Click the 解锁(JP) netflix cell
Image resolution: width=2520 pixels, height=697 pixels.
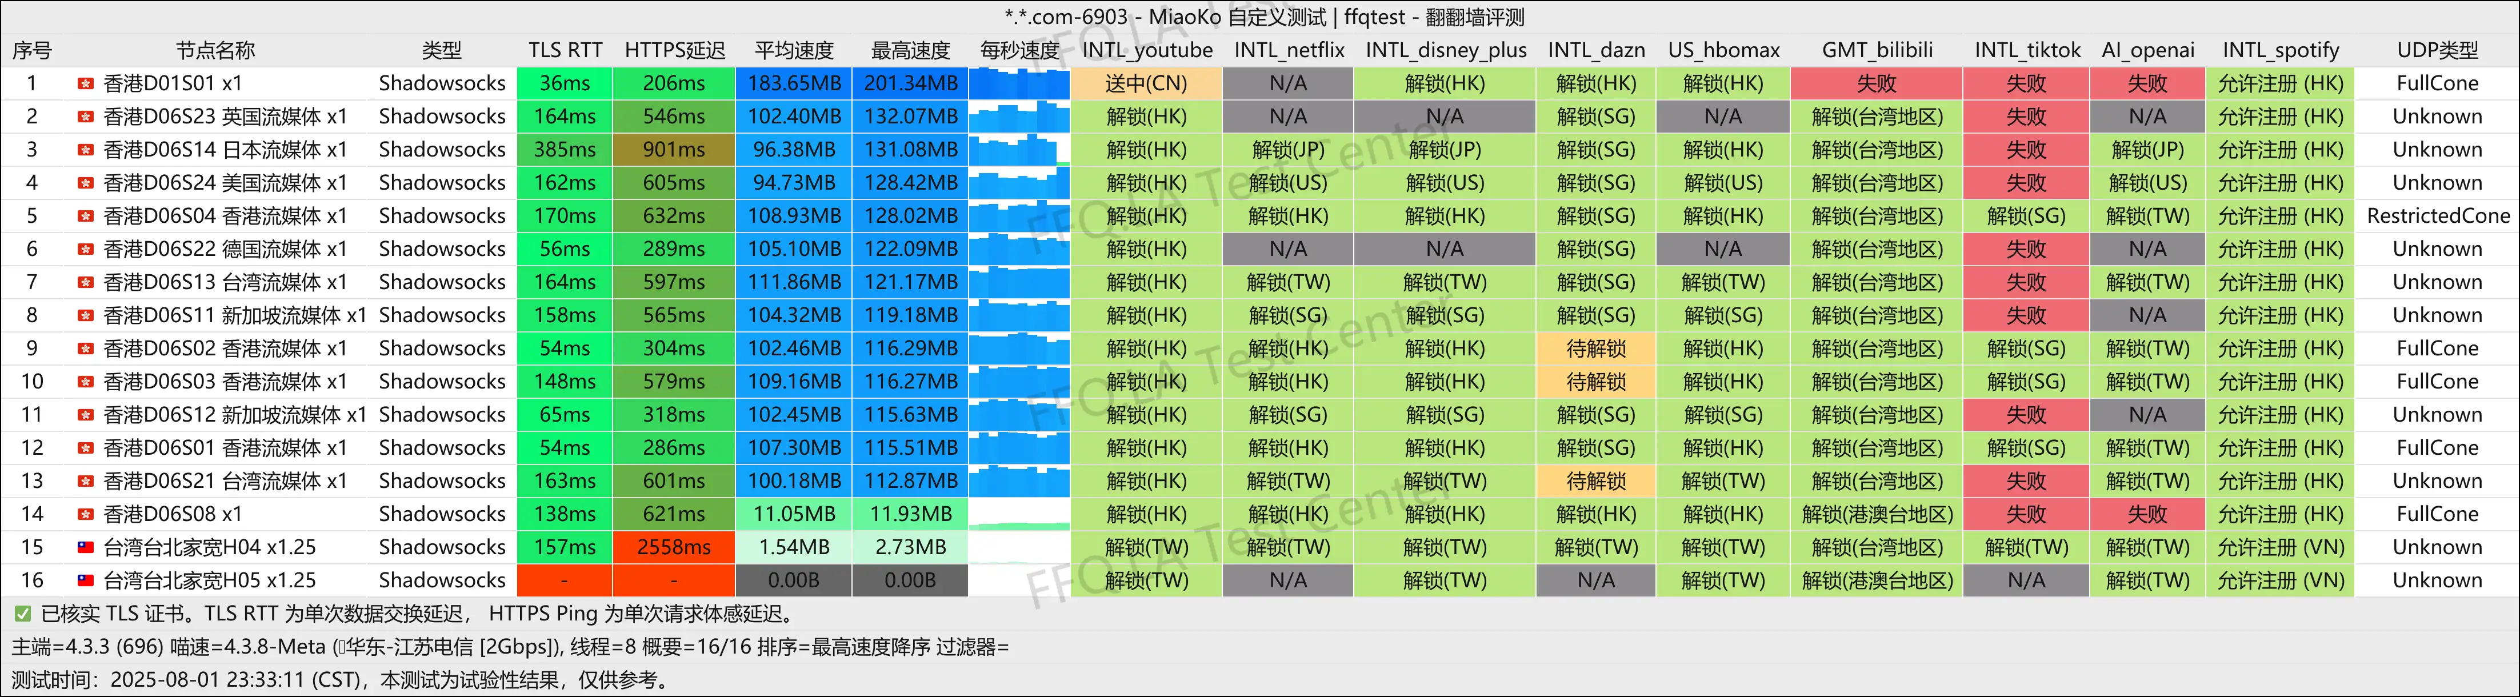[1289, 151]
